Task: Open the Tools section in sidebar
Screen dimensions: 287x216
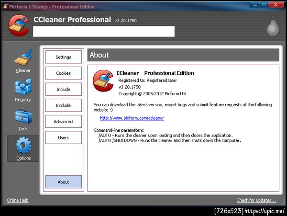Action: pos(23,119)
